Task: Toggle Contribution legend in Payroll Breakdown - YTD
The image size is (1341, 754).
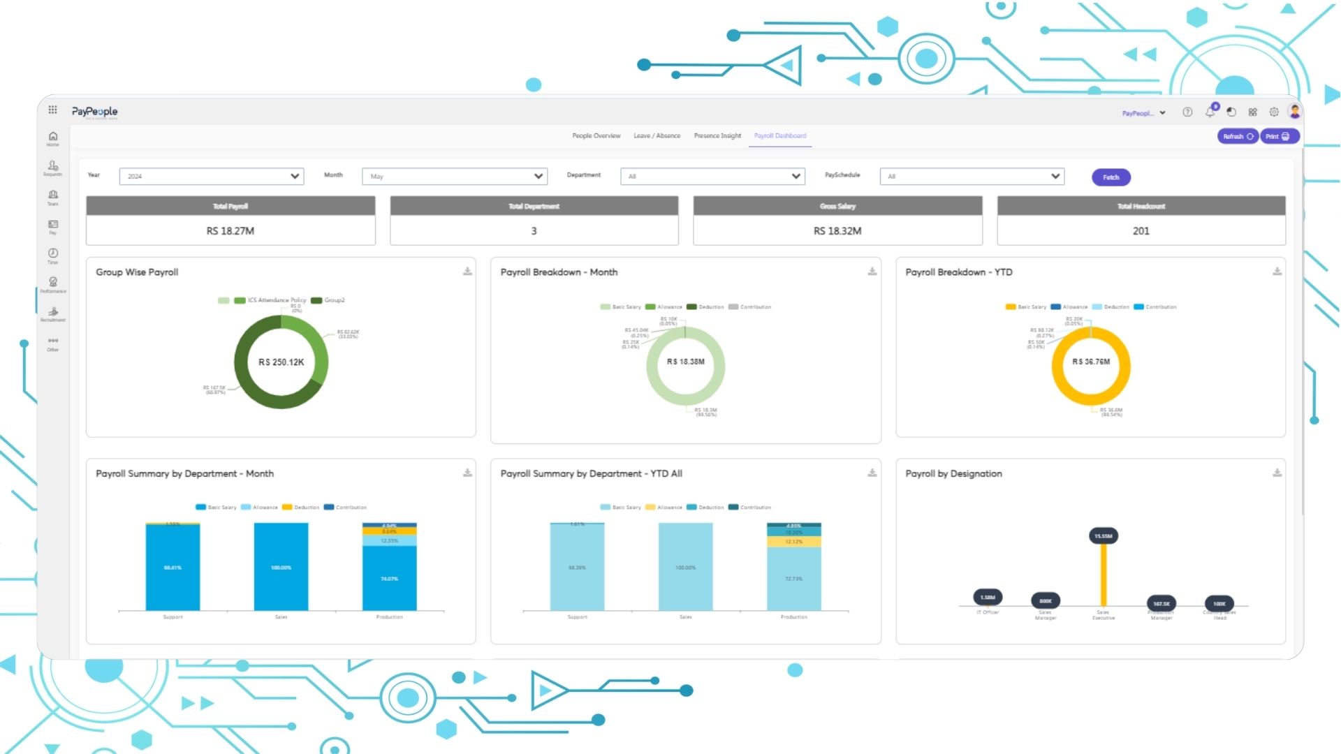Action: (1155, 307)
